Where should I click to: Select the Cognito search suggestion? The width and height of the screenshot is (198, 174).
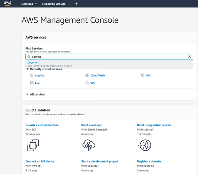[109, 64]
